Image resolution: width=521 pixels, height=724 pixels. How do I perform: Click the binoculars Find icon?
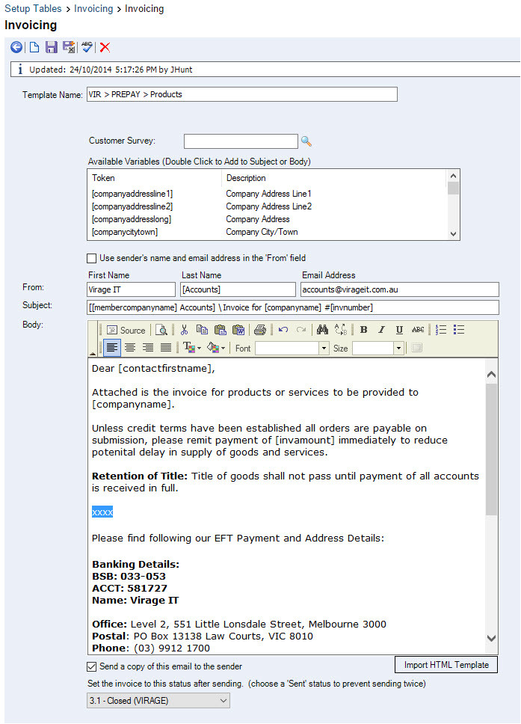[x=322, y=330]
